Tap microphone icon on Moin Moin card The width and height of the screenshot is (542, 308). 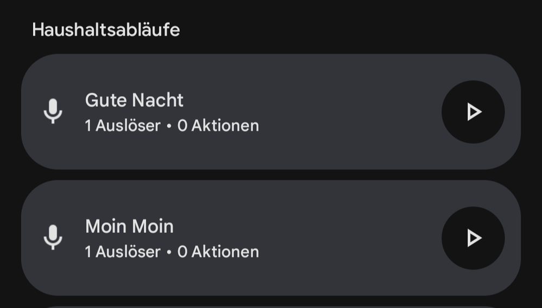(53, 237)
